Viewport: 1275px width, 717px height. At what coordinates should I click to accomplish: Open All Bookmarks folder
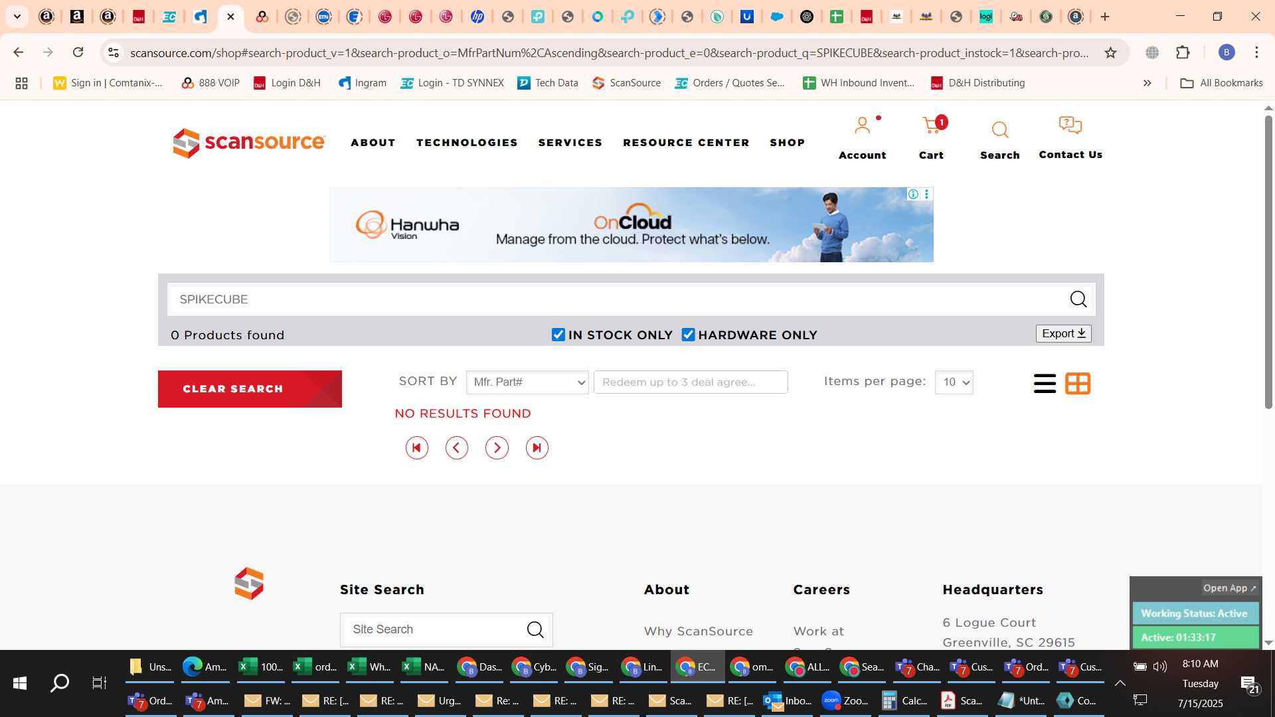click(1221, 83)
